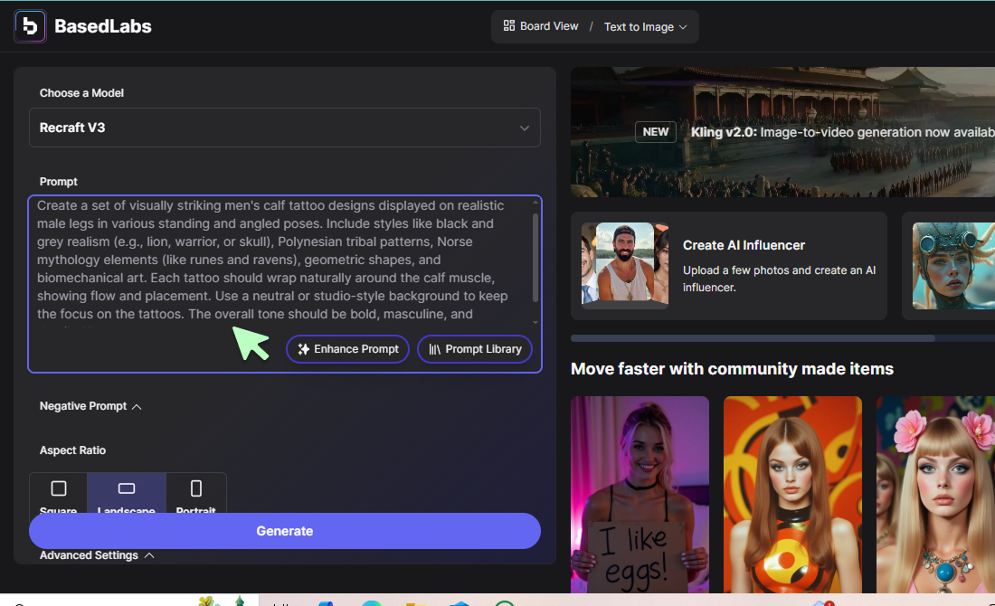Click the BasedLabs brand name text
Screen dimensions: 995x606
click(103, 26)
